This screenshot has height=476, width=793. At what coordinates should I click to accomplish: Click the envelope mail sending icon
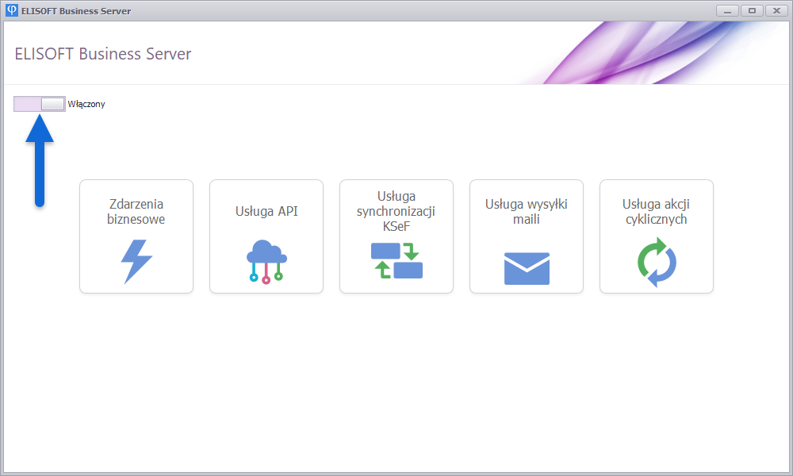tap(527, 268)
